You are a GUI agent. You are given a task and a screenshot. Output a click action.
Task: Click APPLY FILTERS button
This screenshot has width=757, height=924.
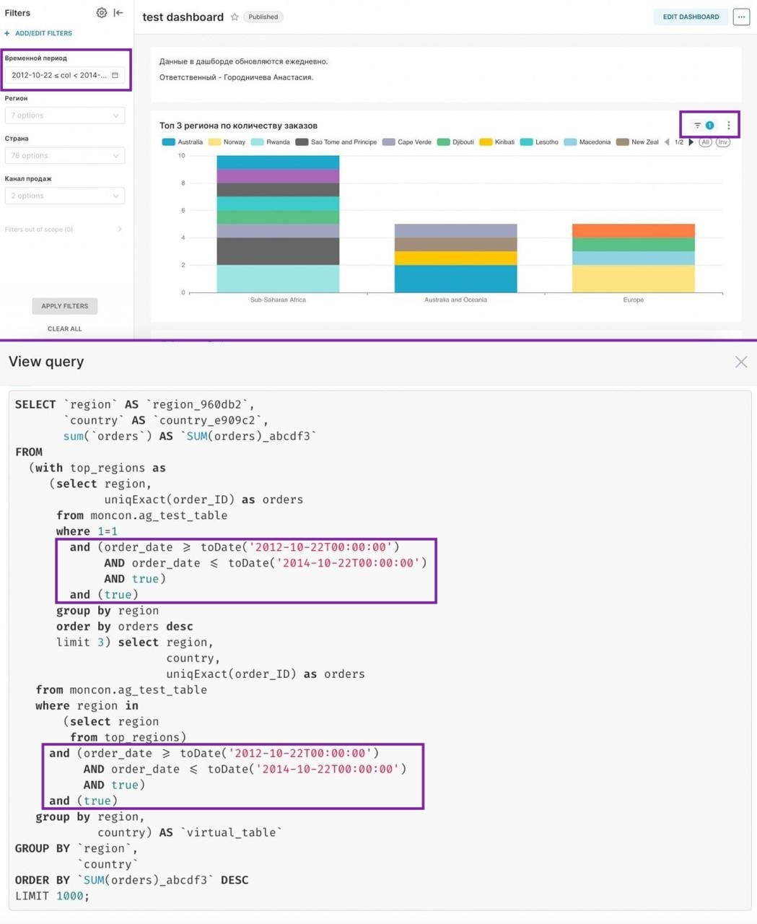coord(65,306)
